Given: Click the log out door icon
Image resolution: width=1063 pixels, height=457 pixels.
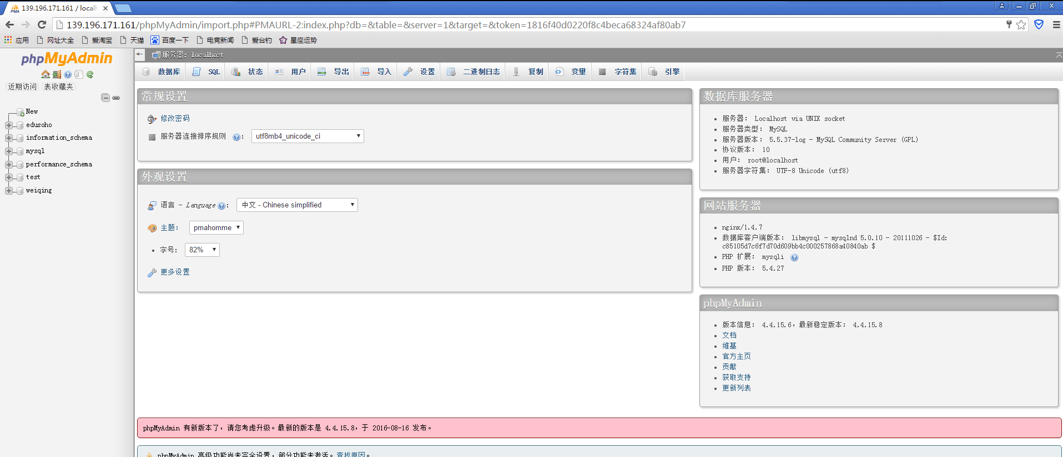Looking at the screenshot, I should pyautogui.click(x=57, y=74).
